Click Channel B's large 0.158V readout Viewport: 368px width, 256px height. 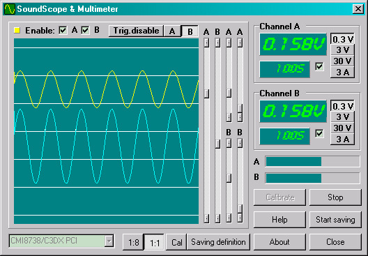pos(293,112)
